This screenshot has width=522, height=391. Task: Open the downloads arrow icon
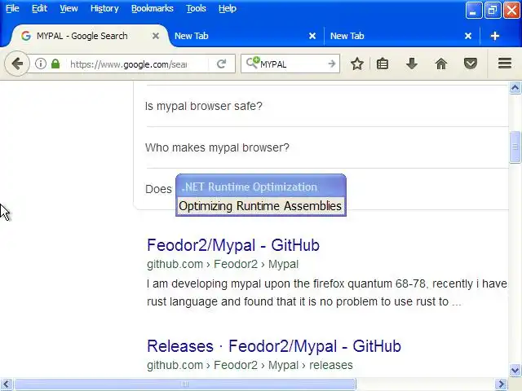411,64
